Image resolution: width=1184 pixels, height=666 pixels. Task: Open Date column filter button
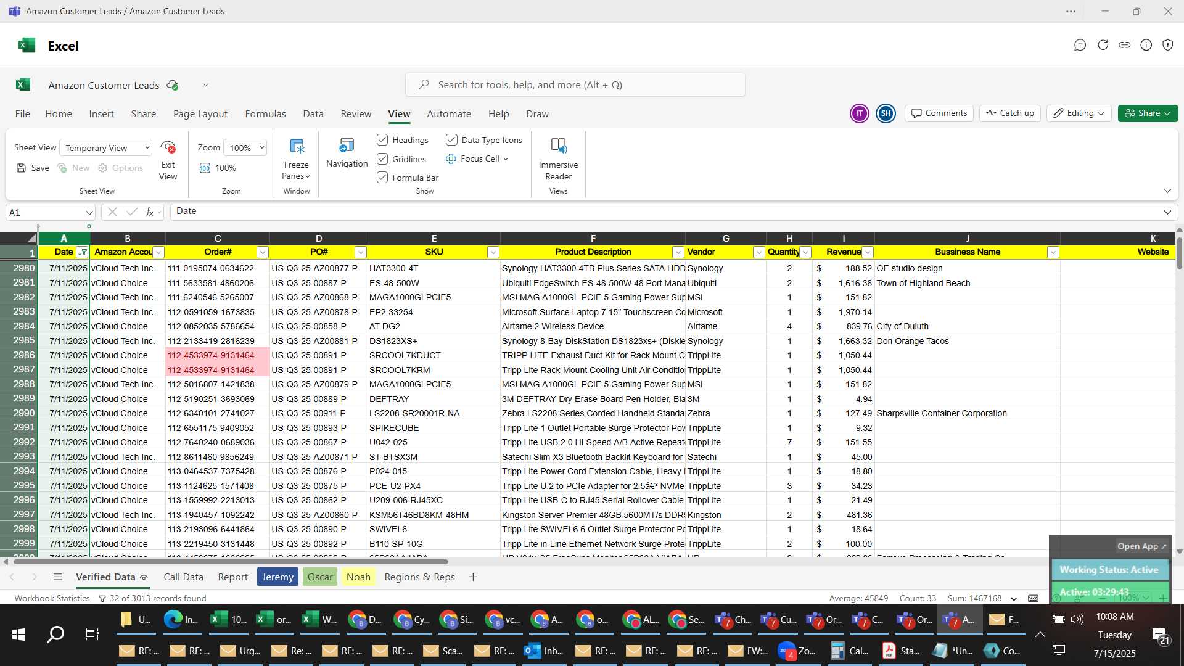(x=83, y=252)
